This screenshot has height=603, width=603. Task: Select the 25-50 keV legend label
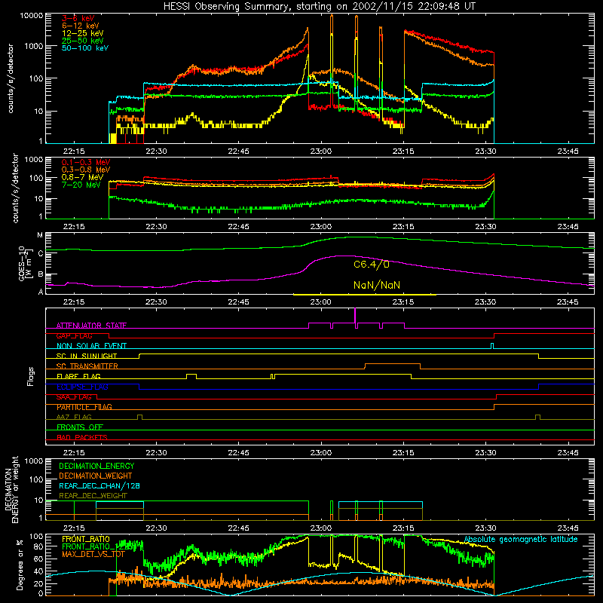pos(83,41)
